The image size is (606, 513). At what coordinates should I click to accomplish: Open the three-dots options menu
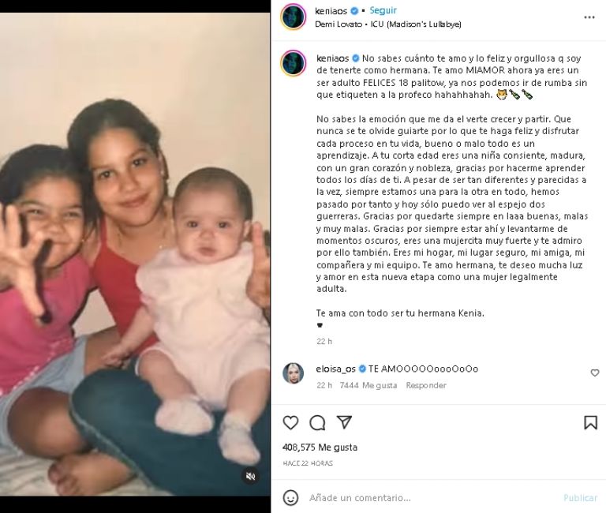point(589,17)
